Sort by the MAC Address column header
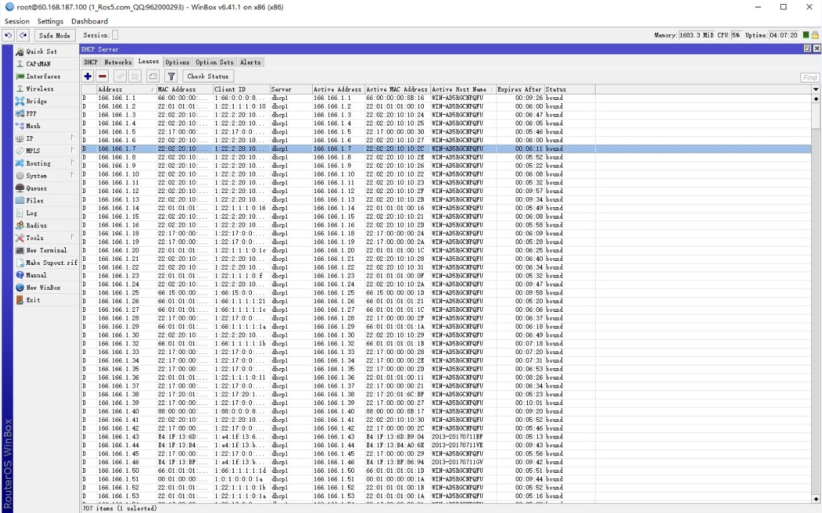Viewport: 822px width, 513px height. coord(185,89)
